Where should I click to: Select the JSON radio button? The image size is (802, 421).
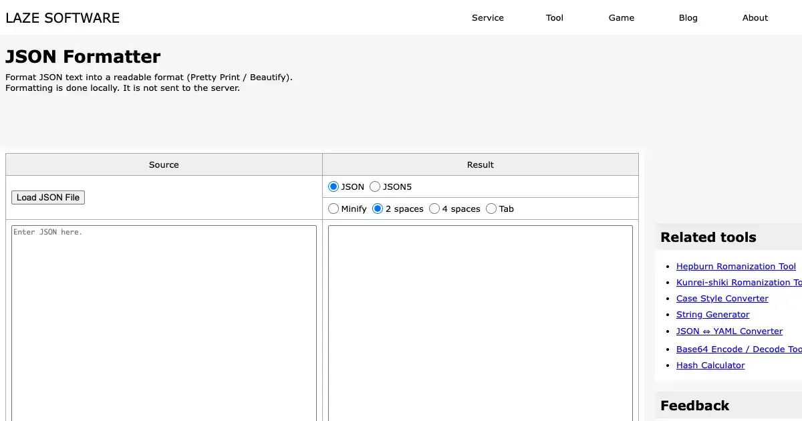(334, 187)
